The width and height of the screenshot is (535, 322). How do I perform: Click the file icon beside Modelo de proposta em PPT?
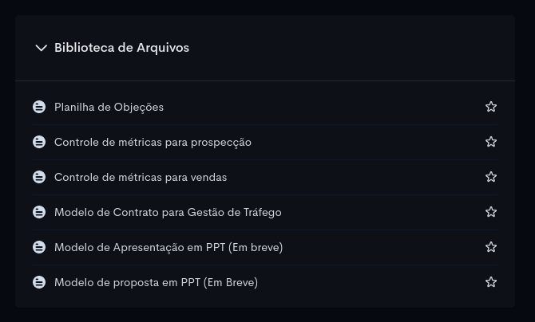39,282
